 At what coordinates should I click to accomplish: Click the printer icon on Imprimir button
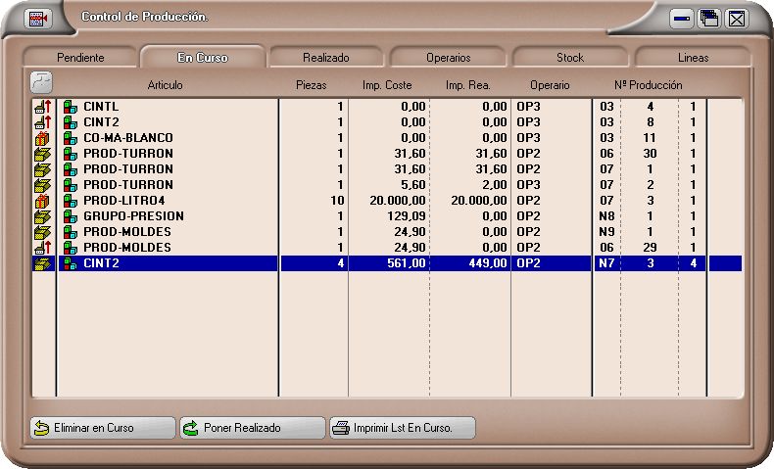point(341,428)
